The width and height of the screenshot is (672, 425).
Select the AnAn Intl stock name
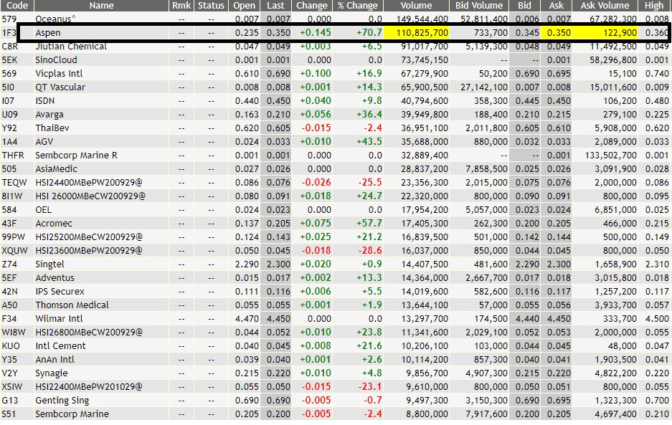point(55,360)
